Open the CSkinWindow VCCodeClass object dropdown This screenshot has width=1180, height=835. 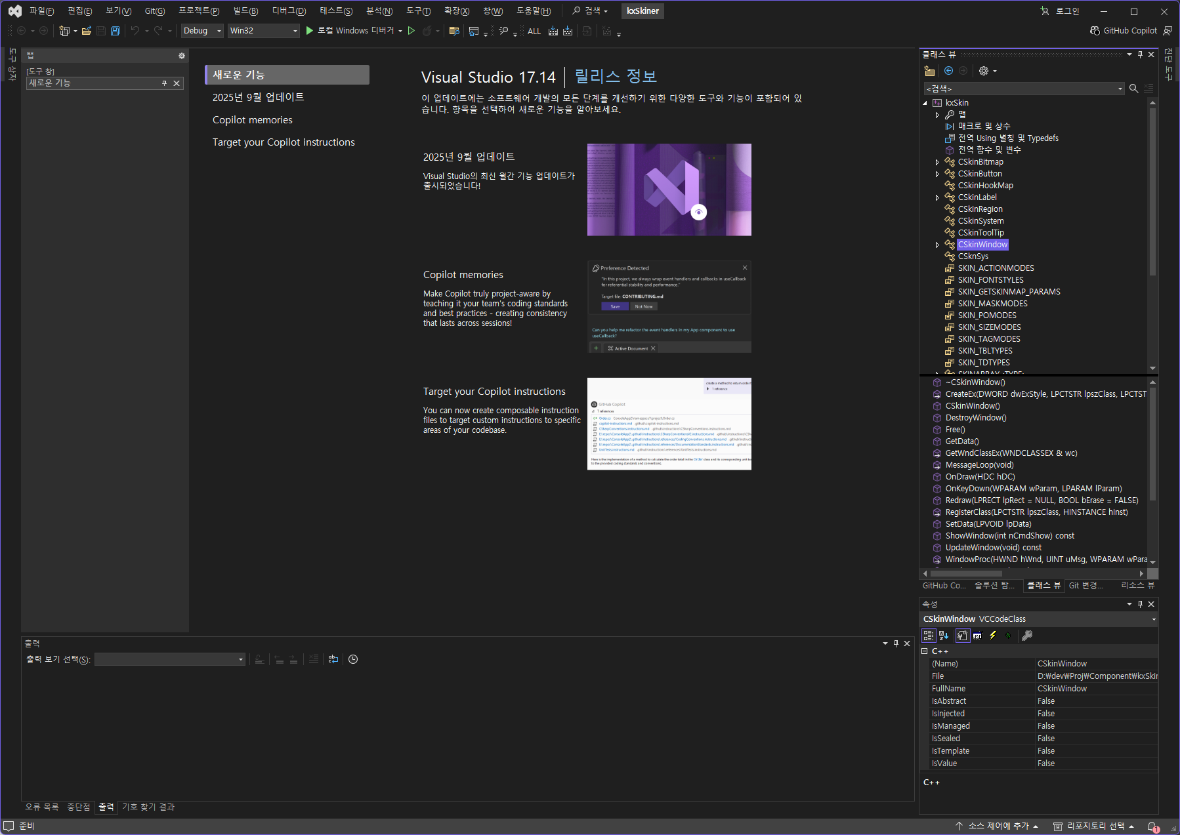coord(1153,619)
